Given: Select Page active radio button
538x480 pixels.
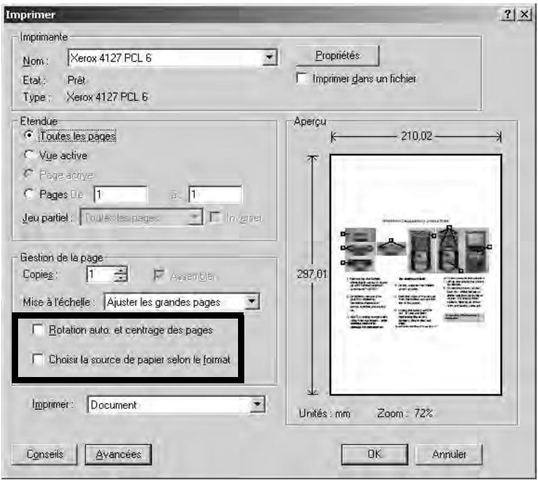Looking at the screenshot, I should [29, 175].
